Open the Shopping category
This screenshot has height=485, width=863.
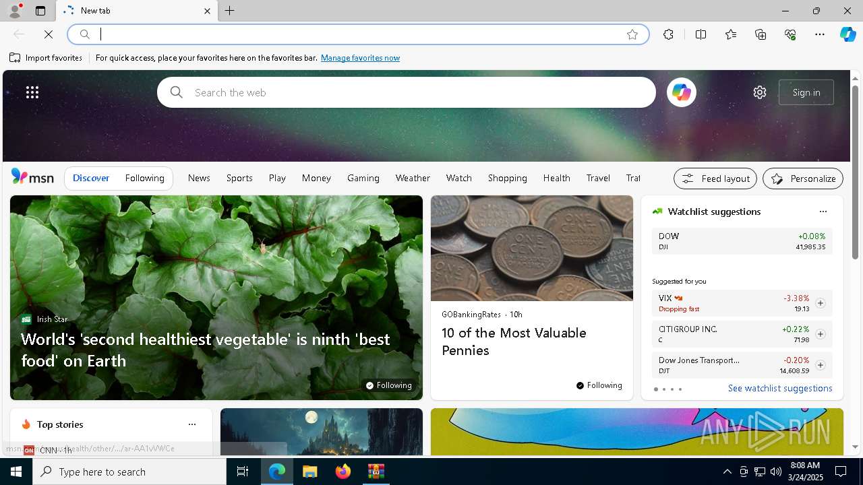508,178
